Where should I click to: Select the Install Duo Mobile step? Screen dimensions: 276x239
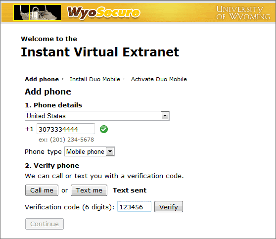(95, 79)
